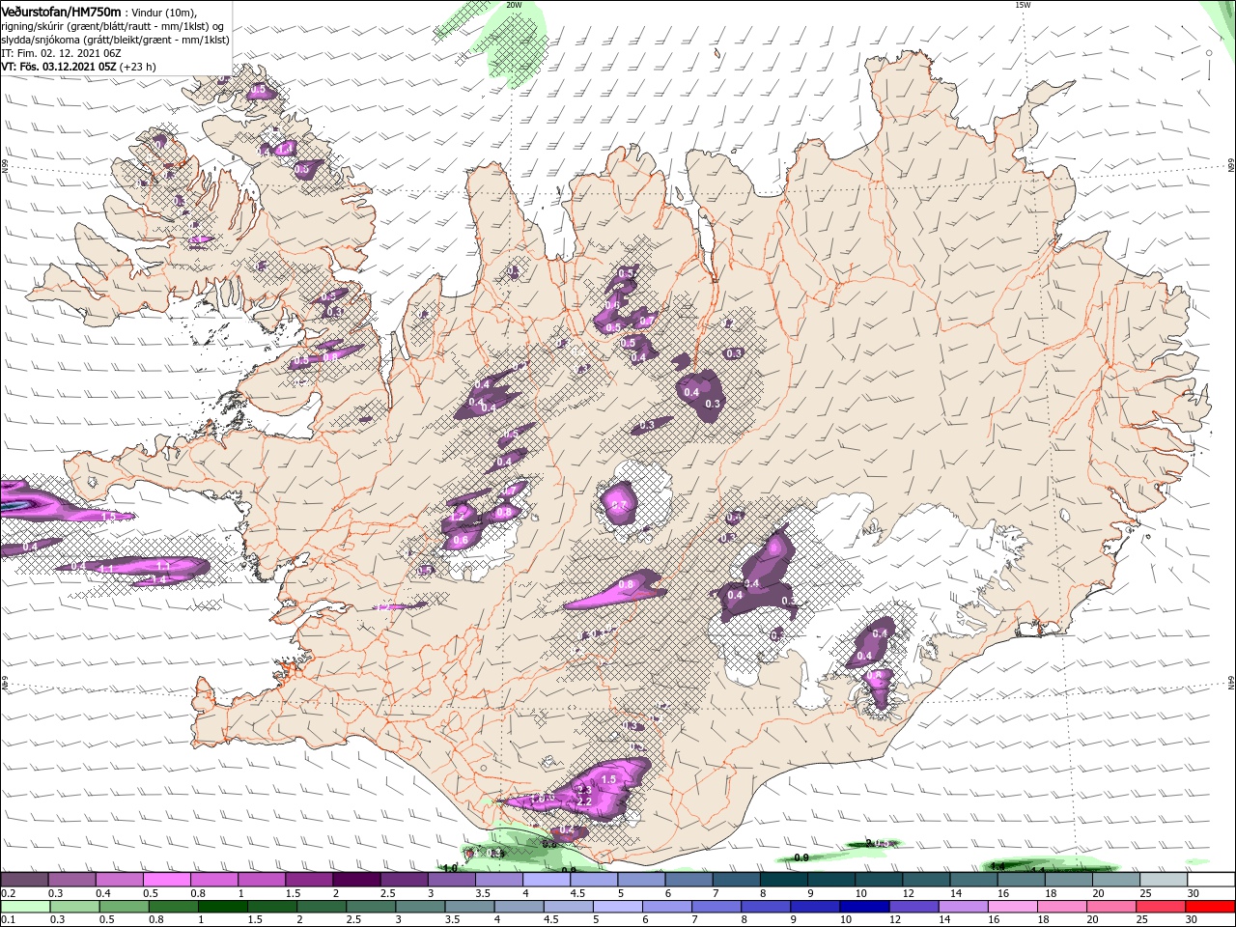1236x927 pixels.
Task: Select the upper legend swatch labeled 2.5
Action: click(404, 880)
